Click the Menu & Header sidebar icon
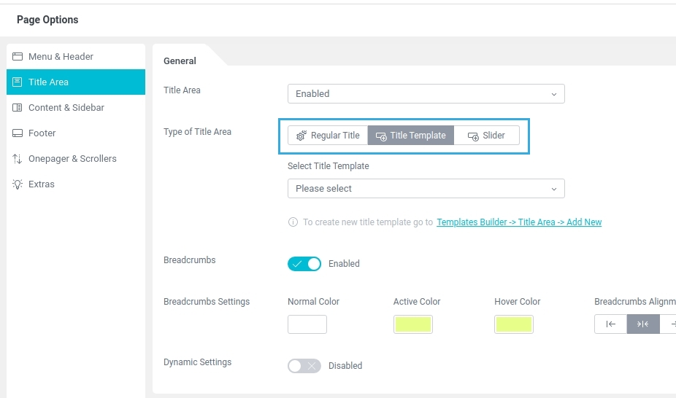Image resolution: width=676 pixels, height=398 pixels. tap(18, 57)
